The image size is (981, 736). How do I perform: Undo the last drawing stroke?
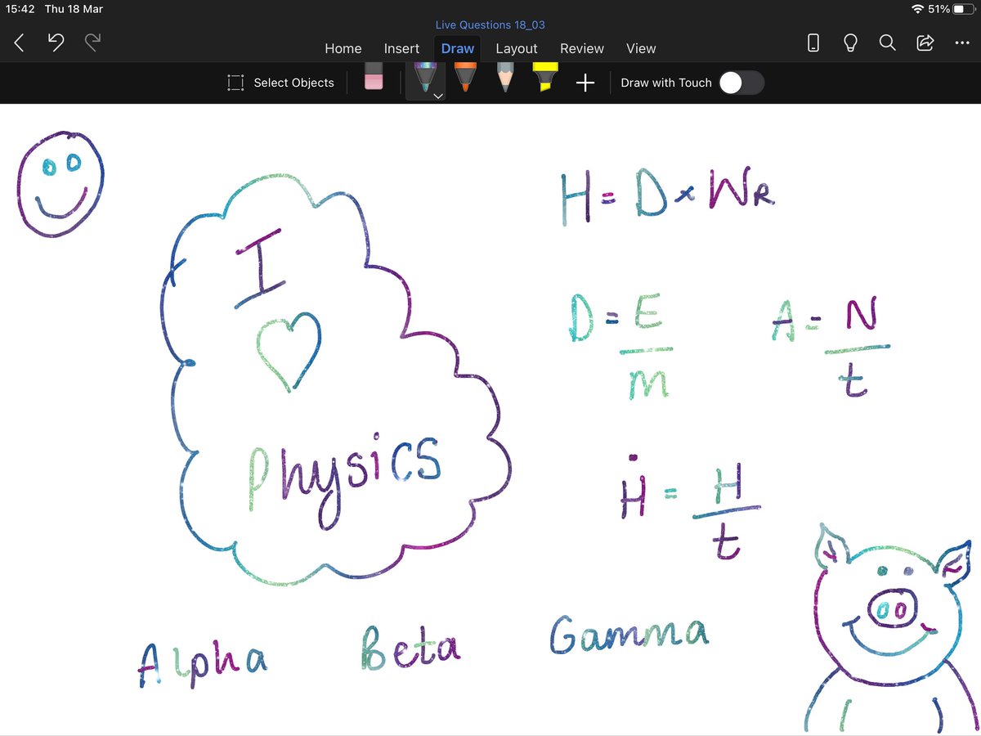pyautogui.click(x=56, y=43)
